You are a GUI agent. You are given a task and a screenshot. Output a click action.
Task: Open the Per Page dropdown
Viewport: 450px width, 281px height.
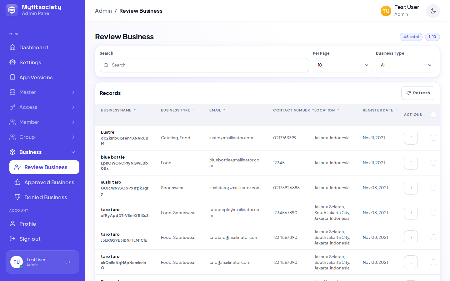pyautogui.click(x=342, y=65)
